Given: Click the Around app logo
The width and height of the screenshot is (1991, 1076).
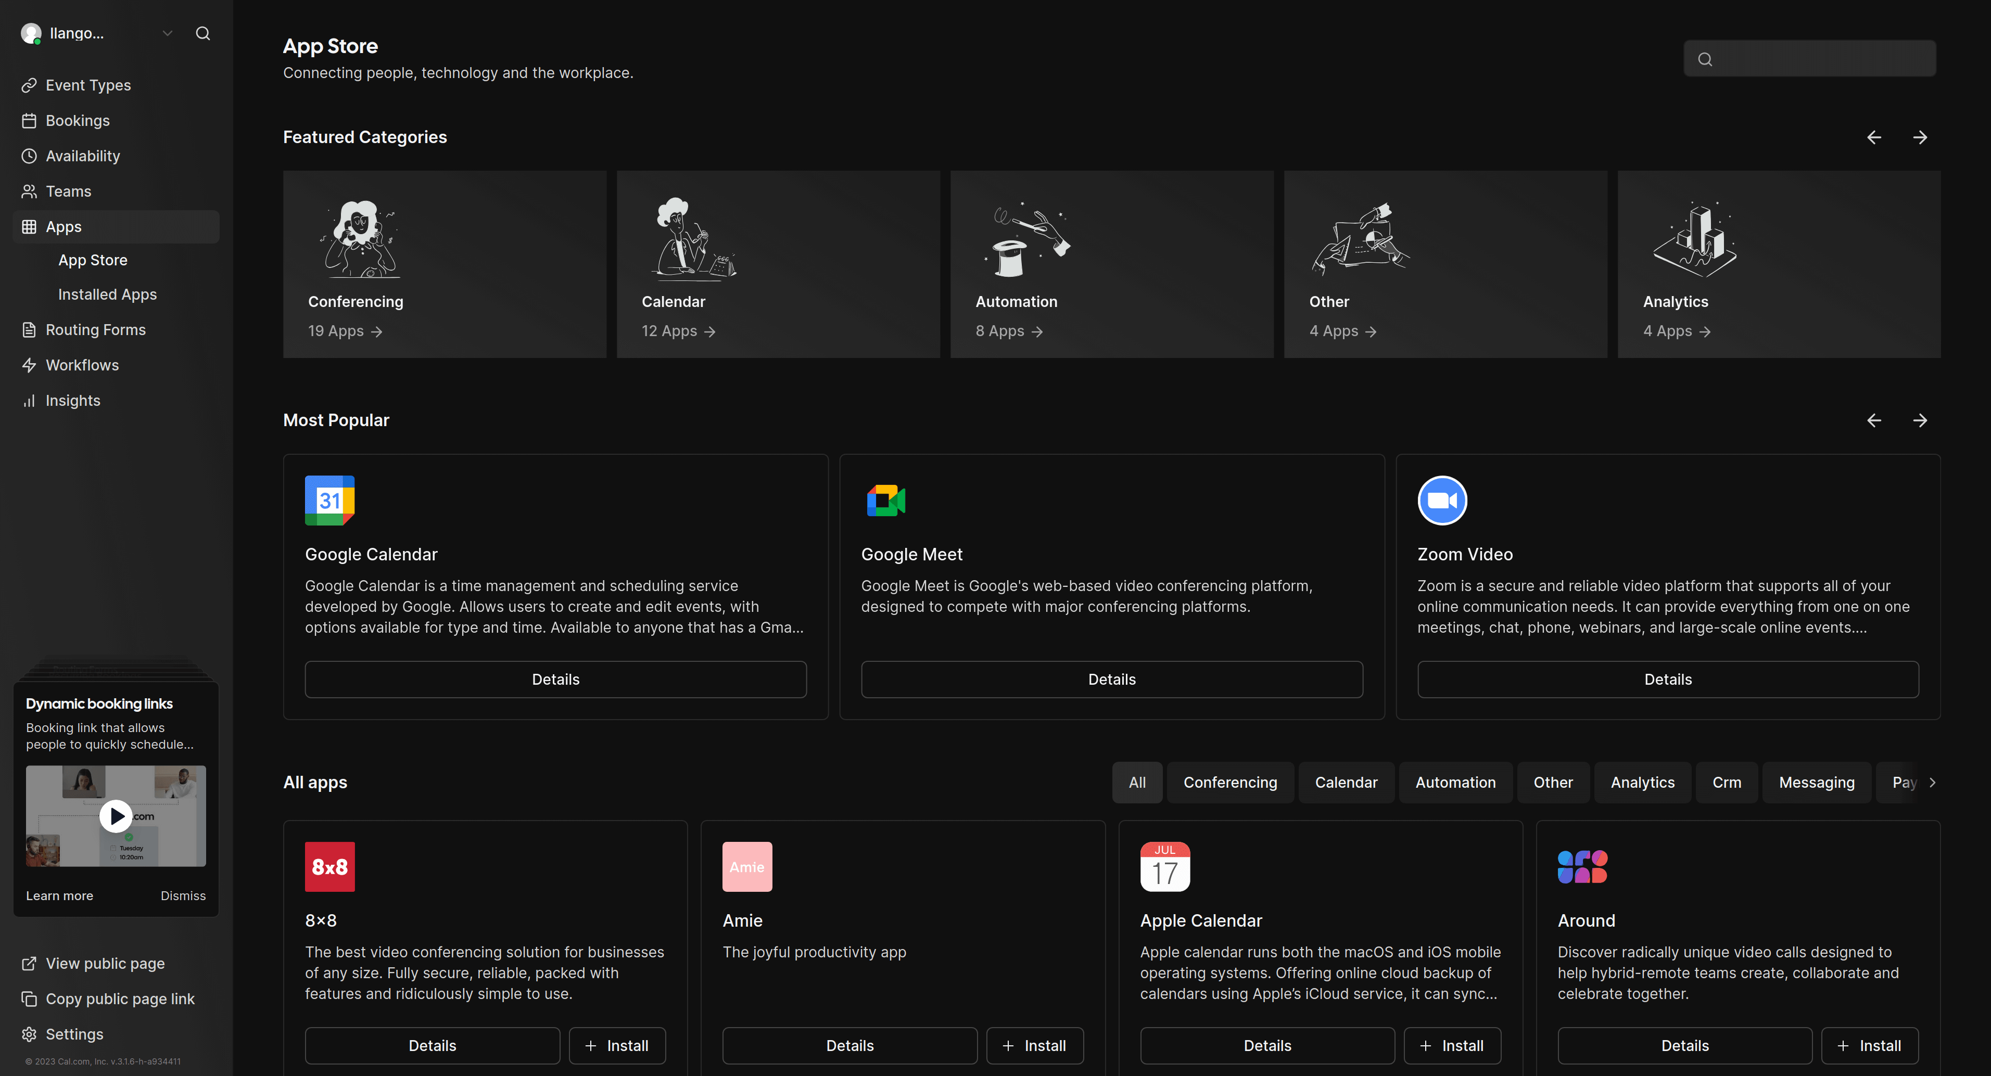Looking at the screenshot, I should click(1582, 867).
